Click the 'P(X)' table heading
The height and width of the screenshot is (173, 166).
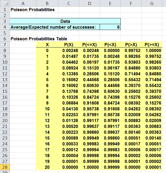coord(68,45)
